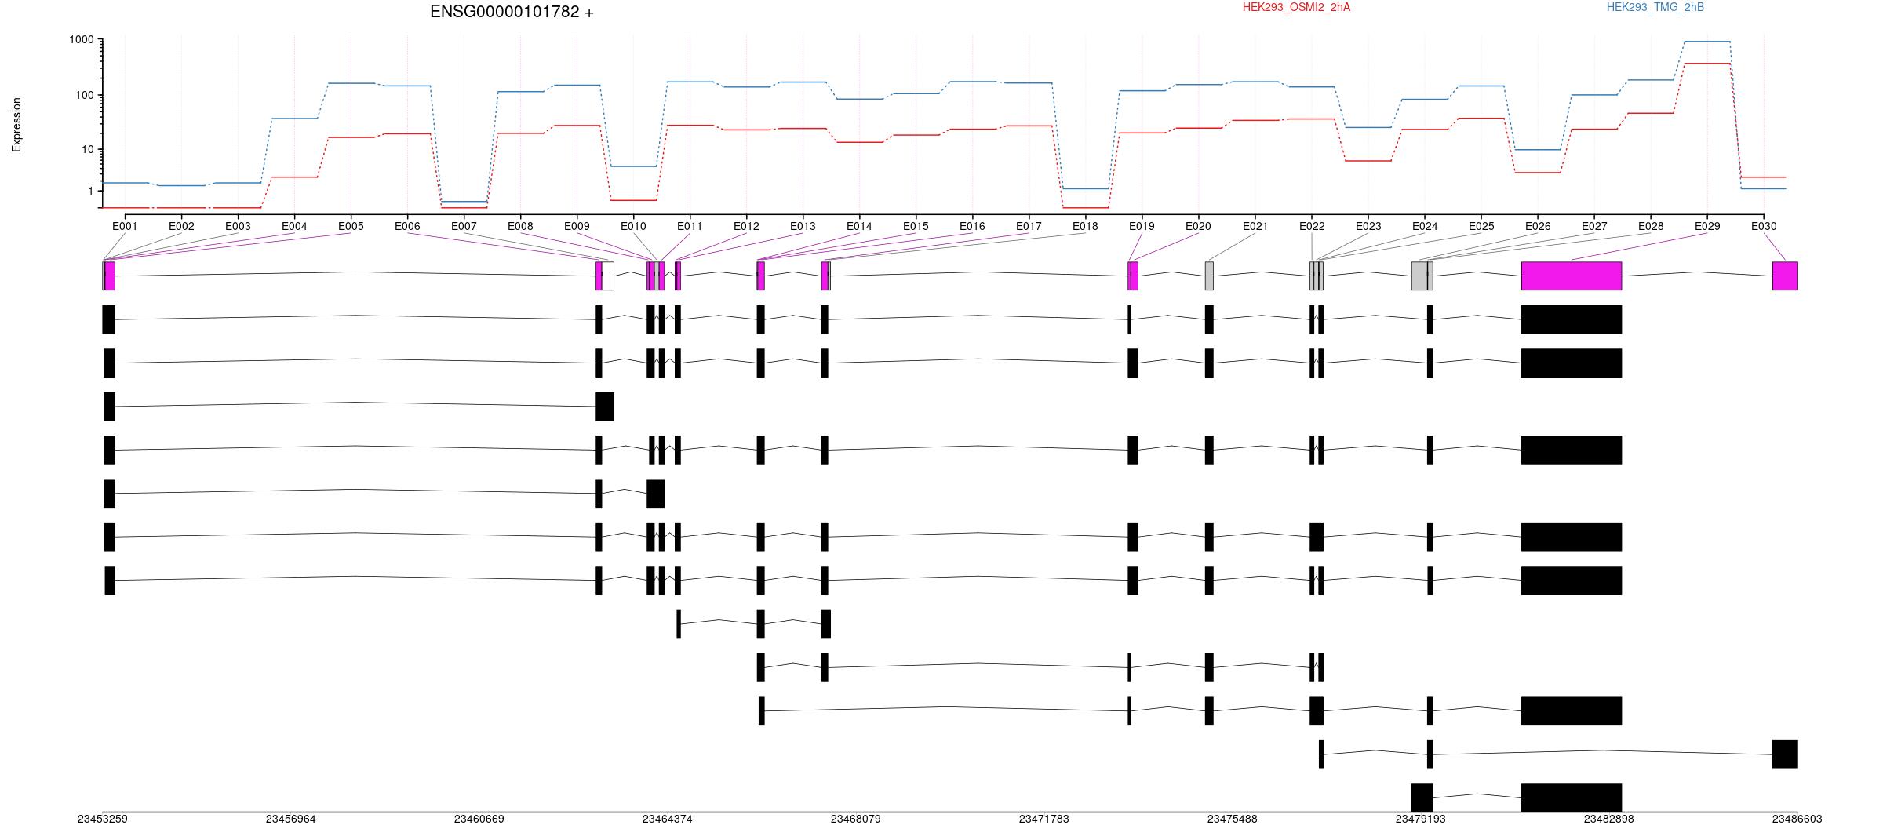
Task: Click genomic coordinate 23464374
Action: pos(667,819)
